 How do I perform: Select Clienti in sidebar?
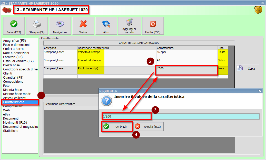click(x=7, y=73)
